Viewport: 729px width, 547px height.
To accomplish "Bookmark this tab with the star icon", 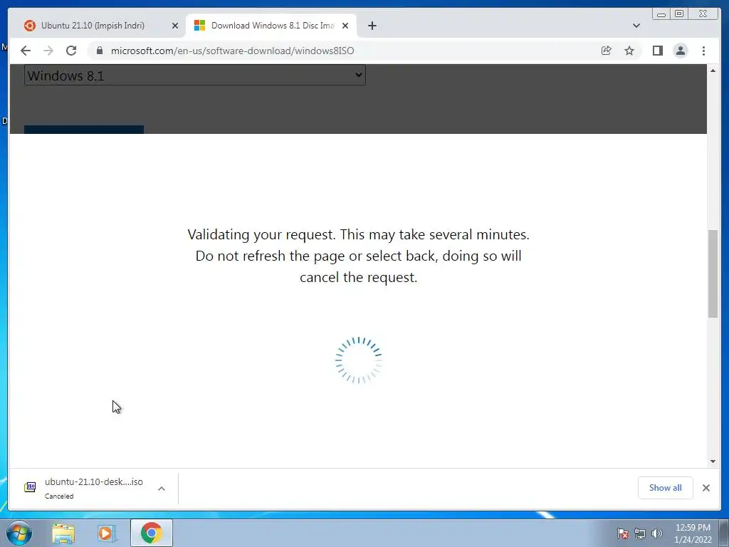I will click(629, 51).
